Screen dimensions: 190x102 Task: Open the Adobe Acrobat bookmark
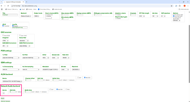[57, 9]
